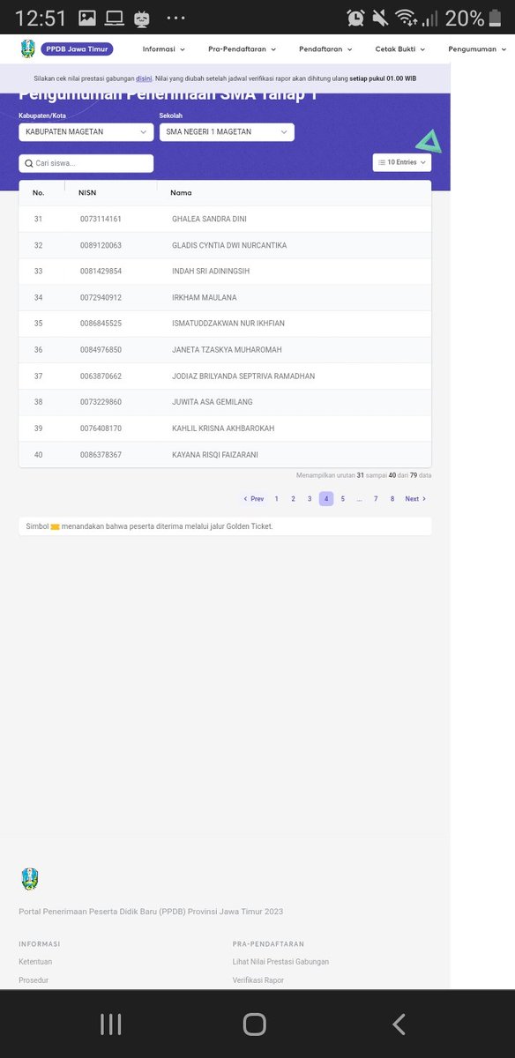The width and height of the screenshot is (515, 1058).
Task: Go to pagination page 1
Action: (x=276, y=499)
